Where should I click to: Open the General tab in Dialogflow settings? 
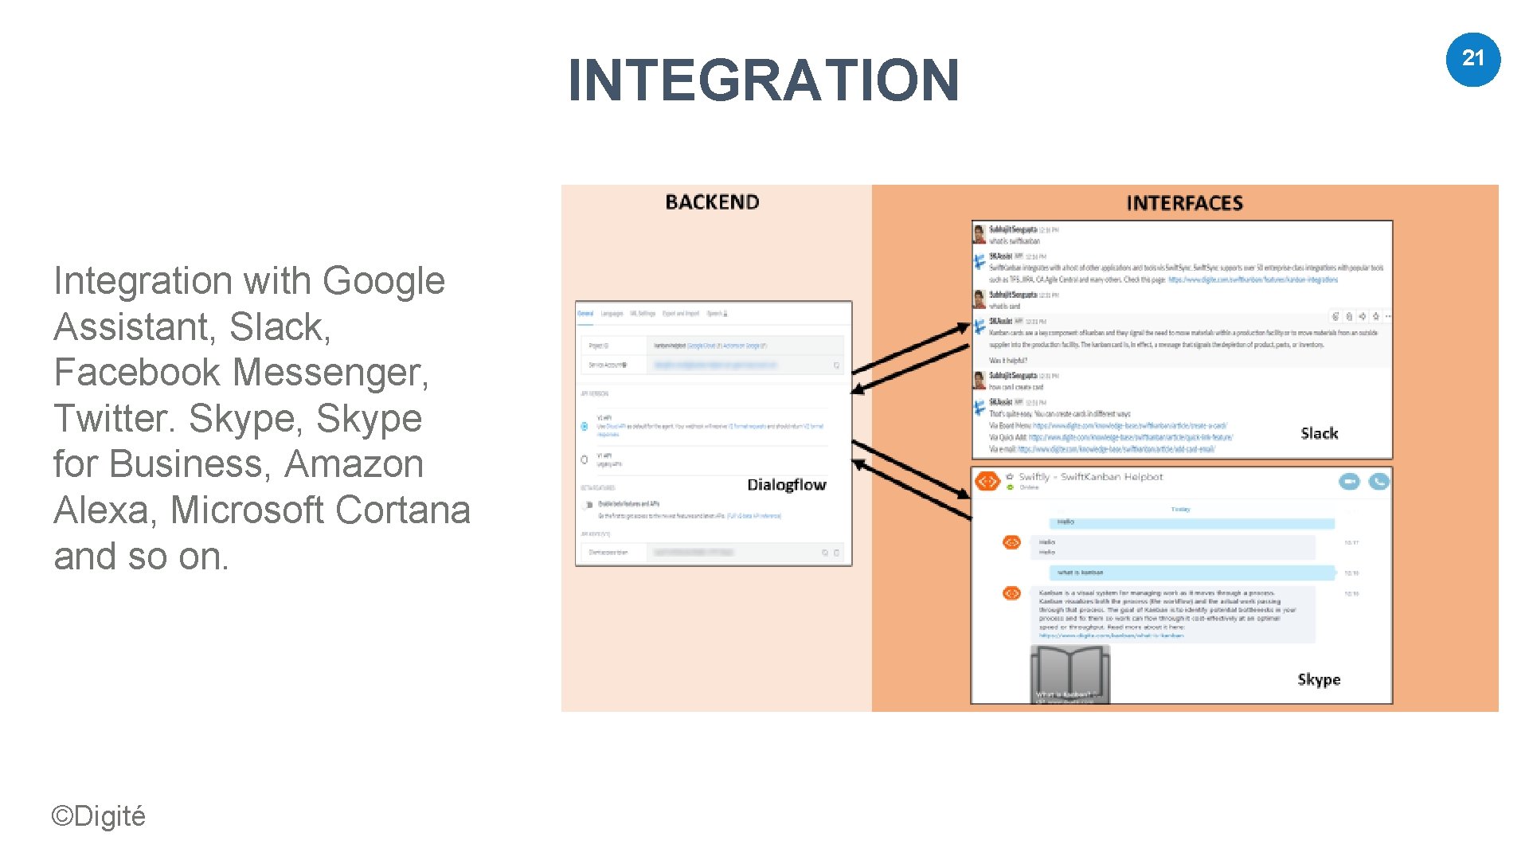pyautogui.click(x=585, y=314)
